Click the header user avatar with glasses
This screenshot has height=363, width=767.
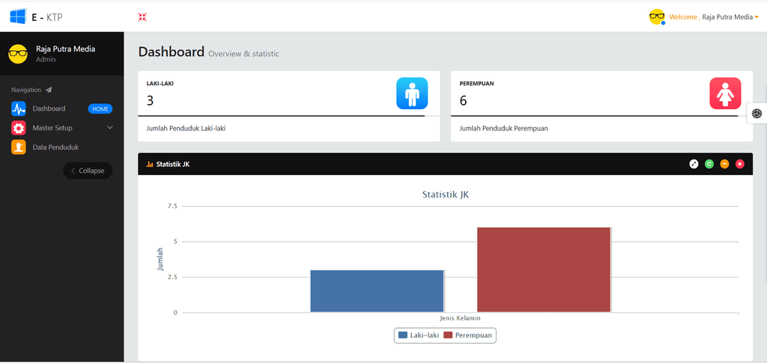point(657,16)
